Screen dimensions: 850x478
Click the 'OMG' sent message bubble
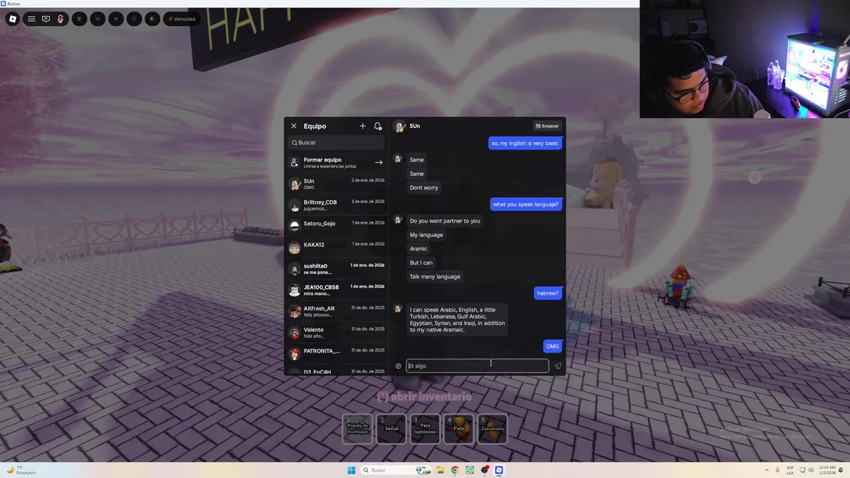(552, 347)
